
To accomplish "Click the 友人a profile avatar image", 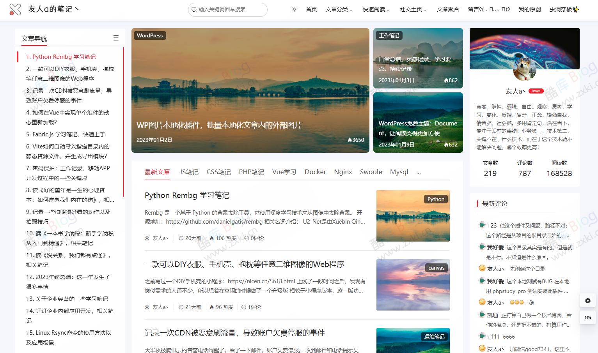I will click(x=525, y=69).
